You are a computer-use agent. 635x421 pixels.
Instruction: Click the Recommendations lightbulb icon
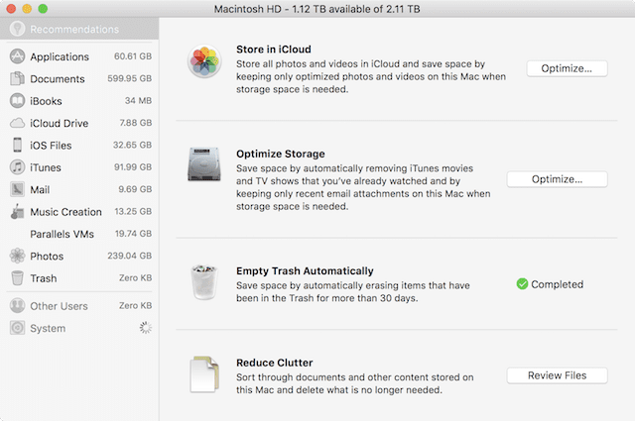(17, 30)
